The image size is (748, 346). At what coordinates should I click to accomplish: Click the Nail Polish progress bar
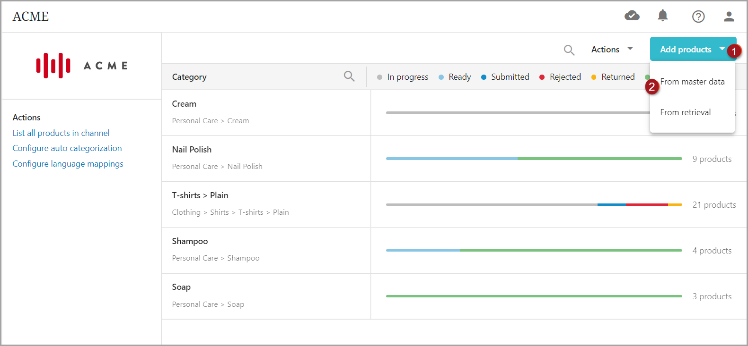click(x=534, y=159)
